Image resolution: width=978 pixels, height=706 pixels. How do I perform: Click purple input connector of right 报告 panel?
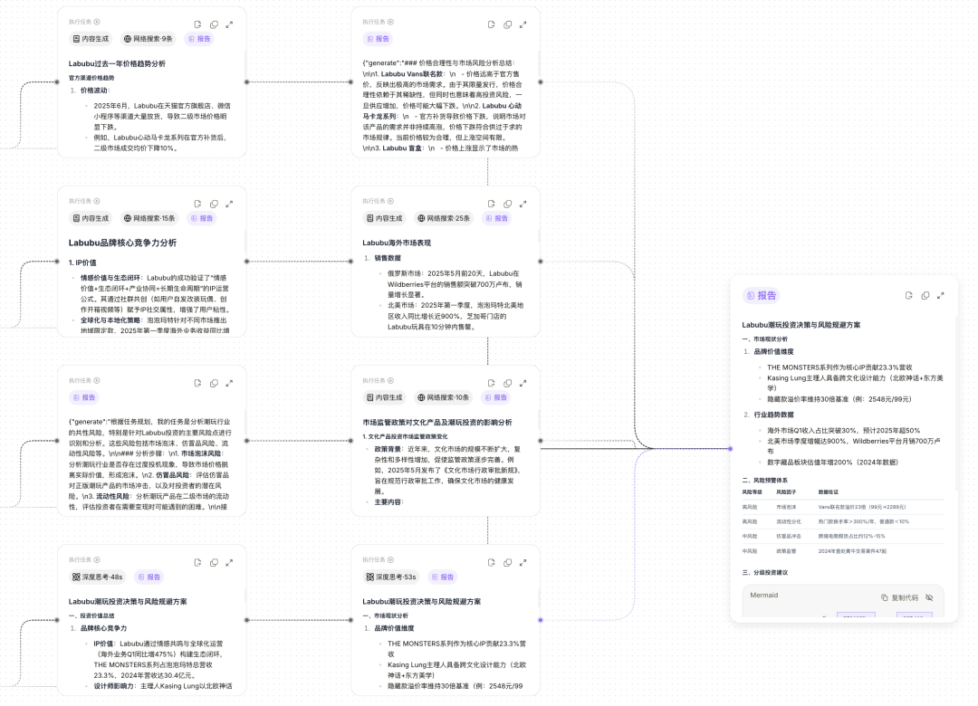coord(731,448)
